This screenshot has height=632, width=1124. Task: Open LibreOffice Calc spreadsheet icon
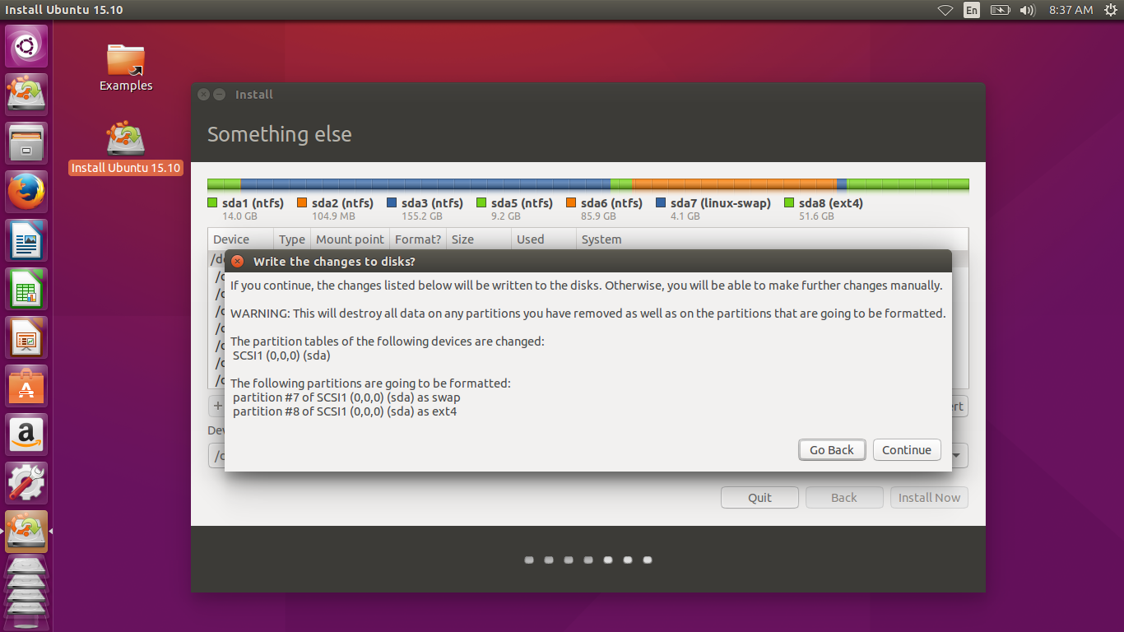click(26, 290)
